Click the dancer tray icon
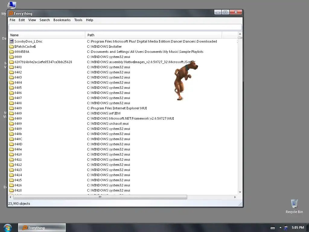 coord(286,228)
